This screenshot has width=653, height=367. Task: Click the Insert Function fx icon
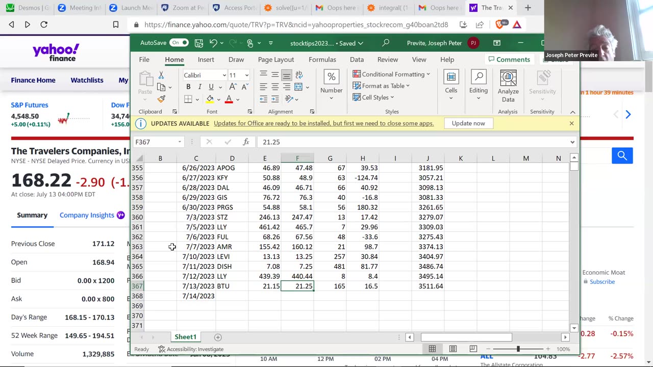coord(246,142)
